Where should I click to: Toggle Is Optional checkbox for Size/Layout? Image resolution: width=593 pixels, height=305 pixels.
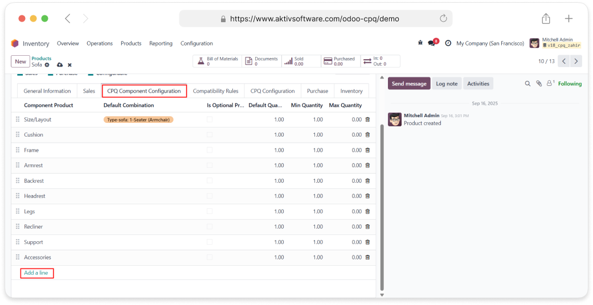(x=210, y=119)
